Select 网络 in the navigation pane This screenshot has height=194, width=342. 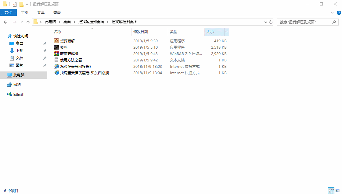point(17,85)
